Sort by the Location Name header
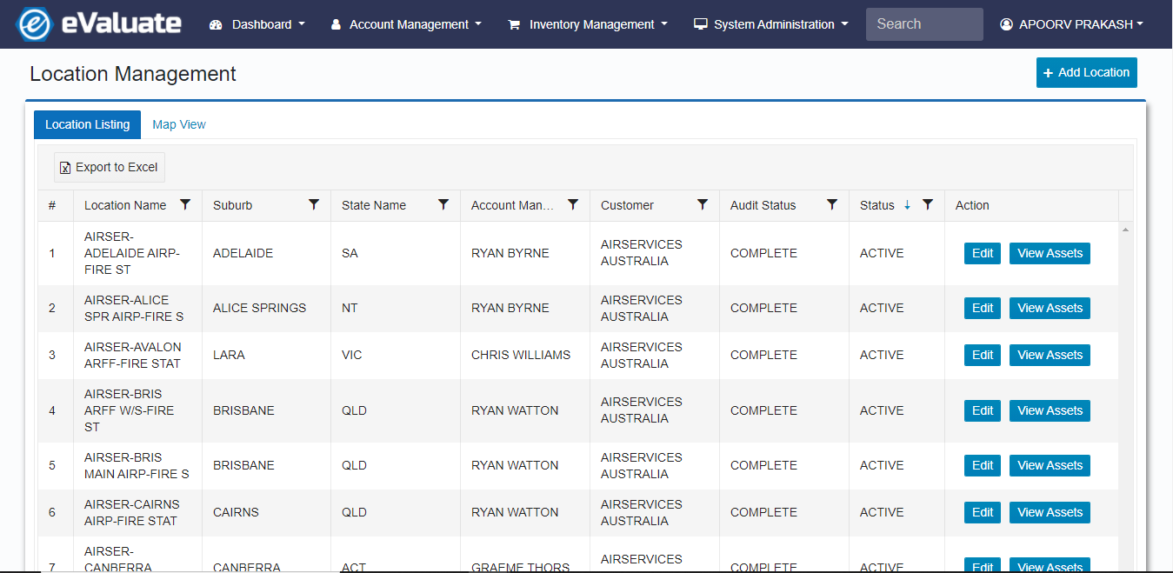The image size is (1173, 573). 125,205
